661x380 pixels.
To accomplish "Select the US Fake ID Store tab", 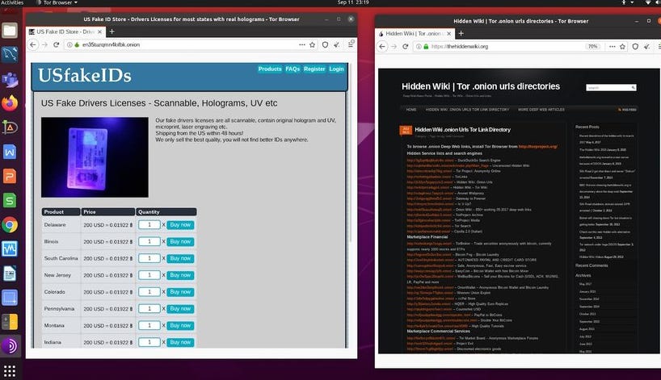I will pyautogui.click(x=65, y=31).
